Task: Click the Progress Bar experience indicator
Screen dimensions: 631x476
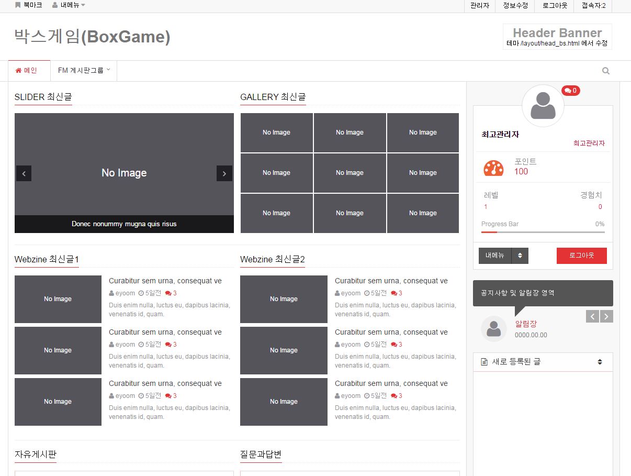Action: 543,231
